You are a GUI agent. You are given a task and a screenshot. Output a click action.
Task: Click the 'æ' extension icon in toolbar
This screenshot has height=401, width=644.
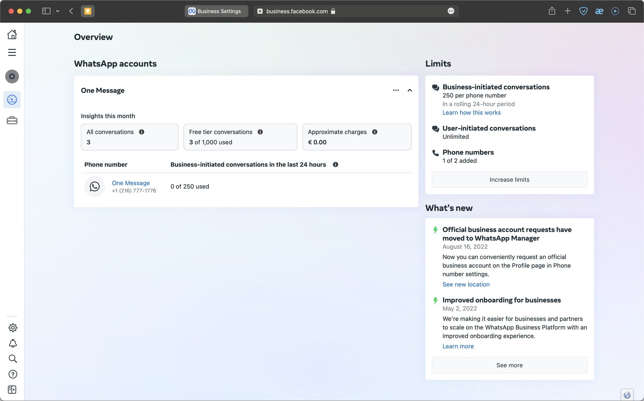click(x=599, y=11)
